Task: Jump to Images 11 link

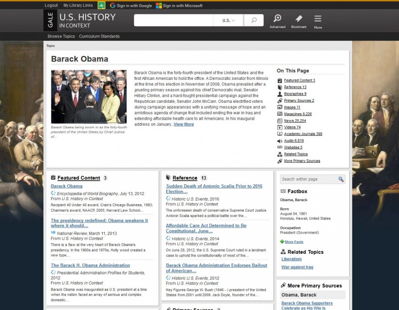Action: click(292, 107)
